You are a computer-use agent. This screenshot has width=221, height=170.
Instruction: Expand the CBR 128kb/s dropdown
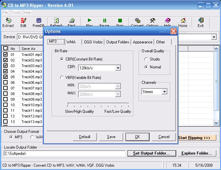(118, 68)
